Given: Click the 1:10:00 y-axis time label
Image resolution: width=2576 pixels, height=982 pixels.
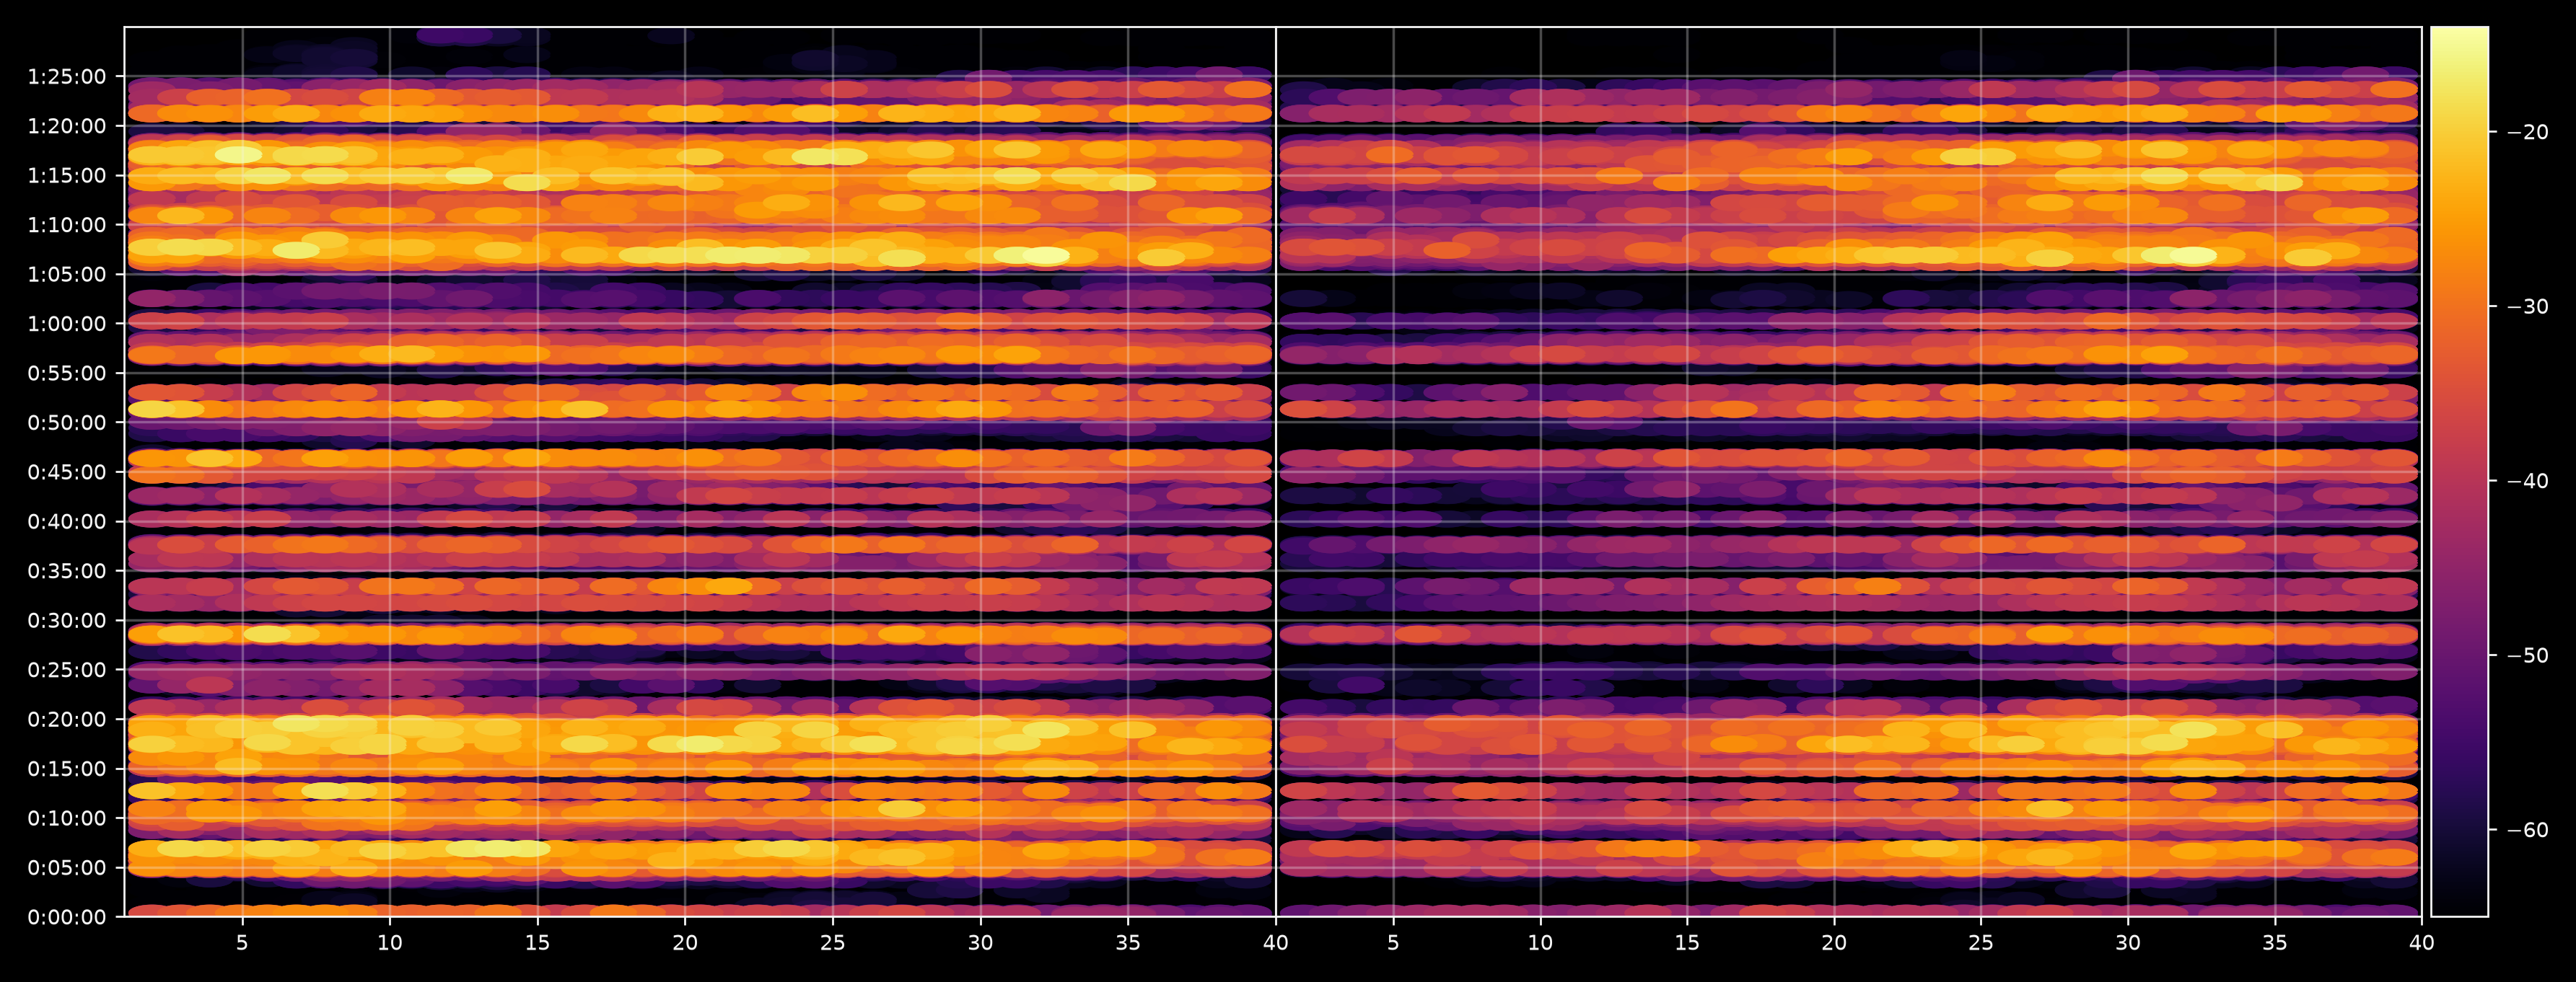Looking at the screenshot, I should pos(66,225).
